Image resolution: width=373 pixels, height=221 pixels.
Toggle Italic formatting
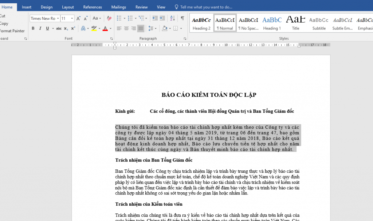coord(40,28)
